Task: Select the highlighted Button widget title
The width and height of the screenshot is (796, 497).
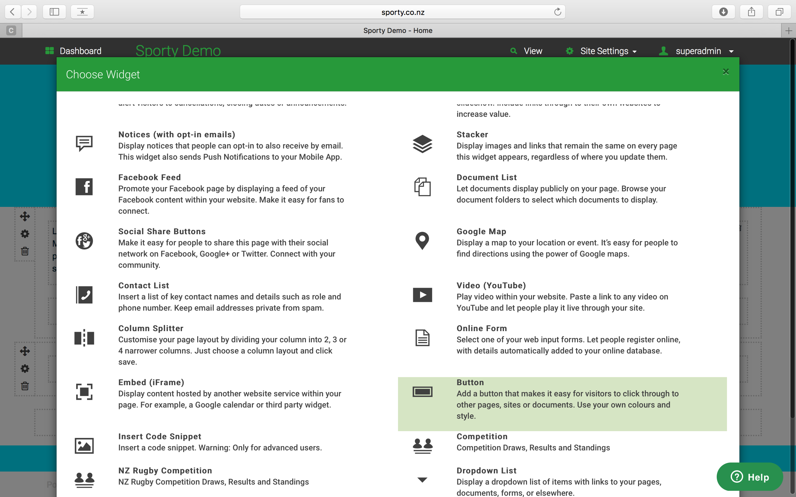Action: pos(470,382)
